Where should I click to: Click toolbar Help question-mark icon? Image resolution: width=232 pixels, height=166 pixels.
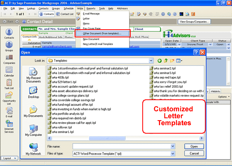[x=175, y=14]
